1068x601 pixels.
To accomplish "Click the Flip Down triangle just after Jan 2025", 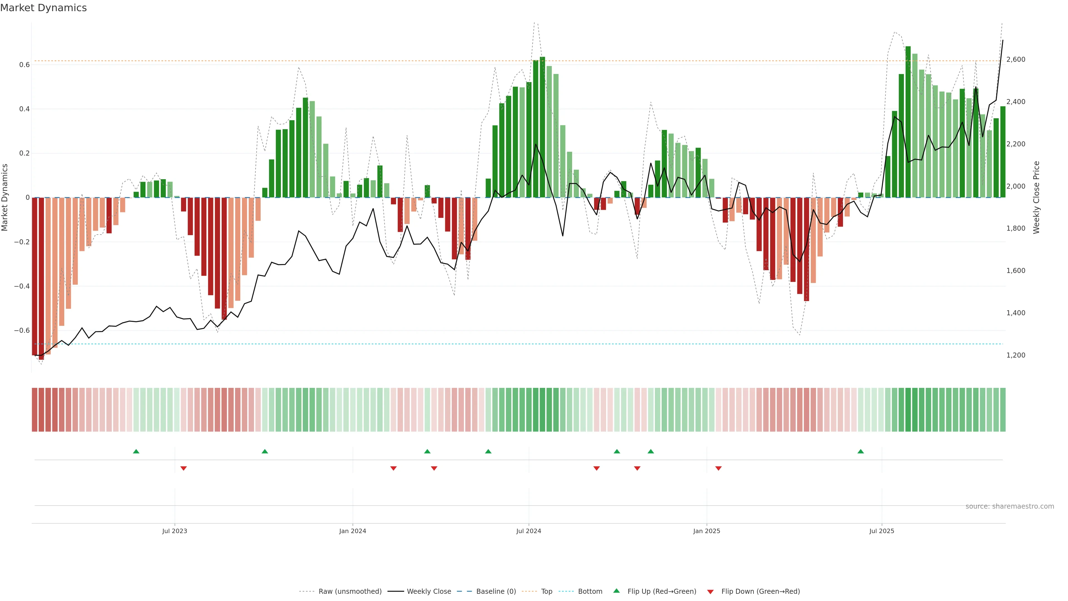I will coord(718,468).
